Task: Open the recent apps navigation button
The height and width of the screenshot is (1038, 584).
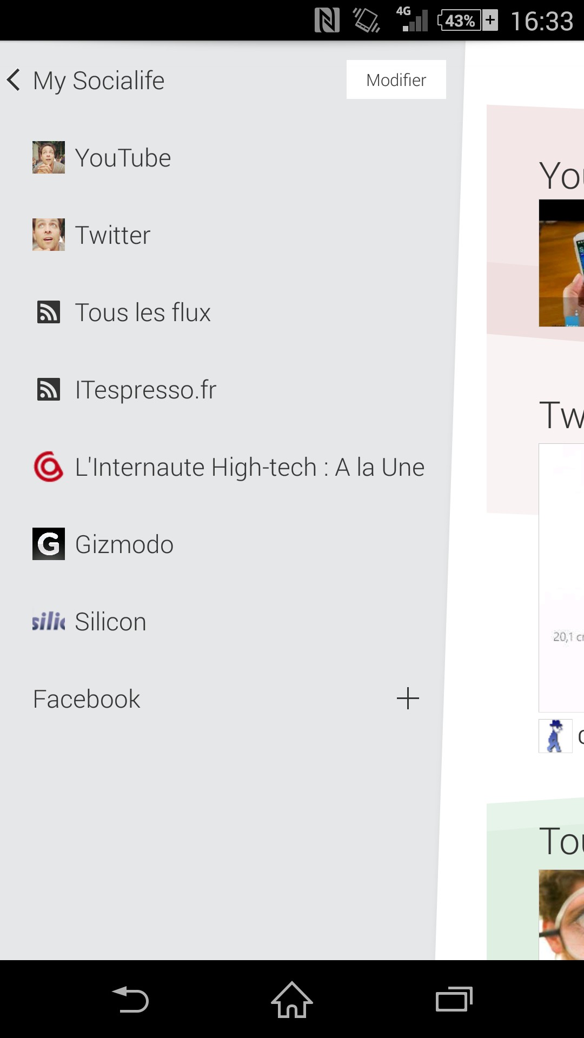Action: (454, 999)
